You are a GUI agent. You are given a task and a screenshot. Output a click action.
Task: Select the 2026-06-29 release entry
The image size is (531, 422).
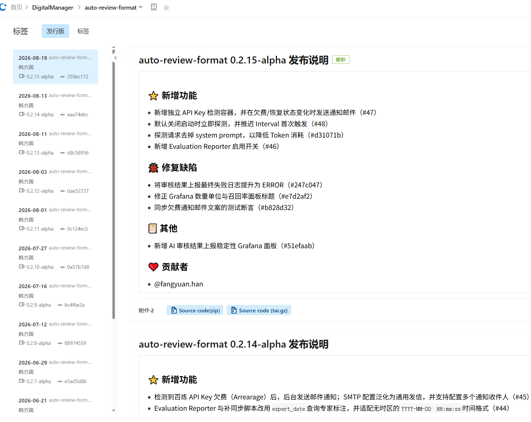[56, 371]
